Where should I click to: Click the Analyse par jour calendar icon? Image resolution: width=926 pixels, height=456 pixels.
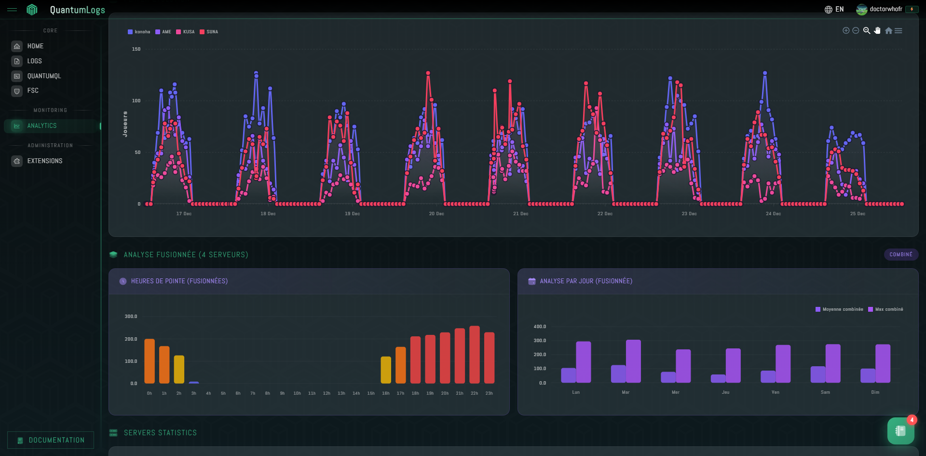[x=532, y=281]
